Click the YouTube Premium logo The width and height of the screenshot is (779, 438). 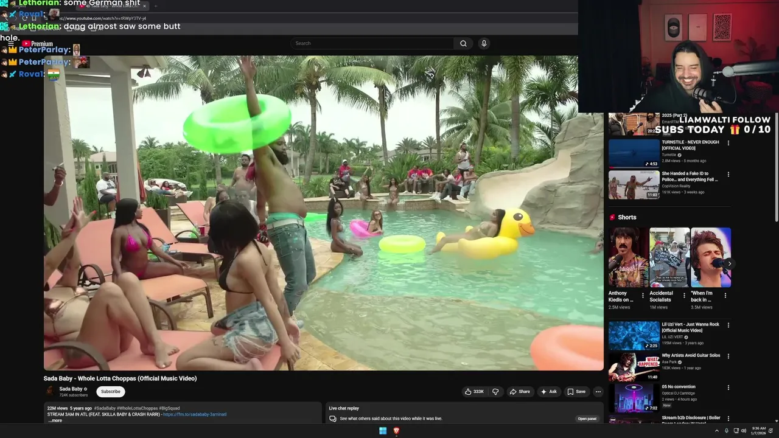click(x=37, y=44)
